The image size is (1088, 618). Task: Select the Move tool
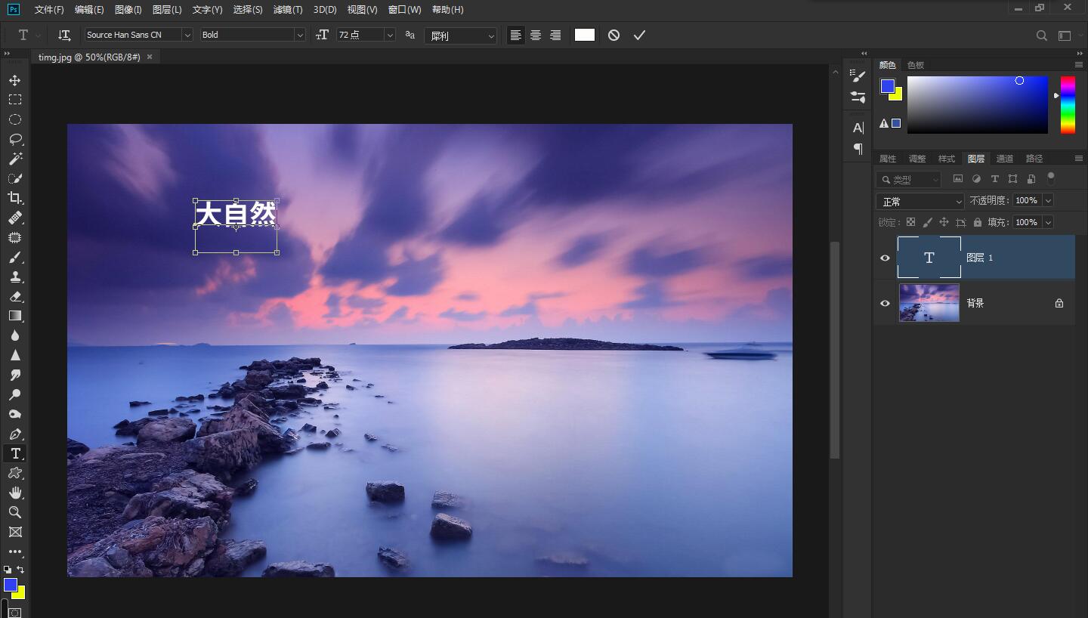(x=14, y=79)
